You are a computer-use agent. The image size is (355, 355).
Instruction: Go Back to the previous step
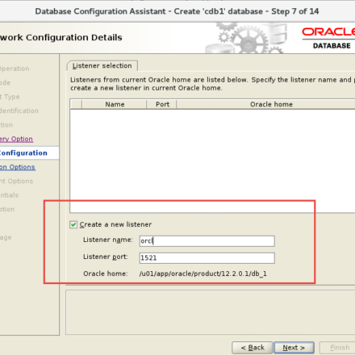click(253, 348)
